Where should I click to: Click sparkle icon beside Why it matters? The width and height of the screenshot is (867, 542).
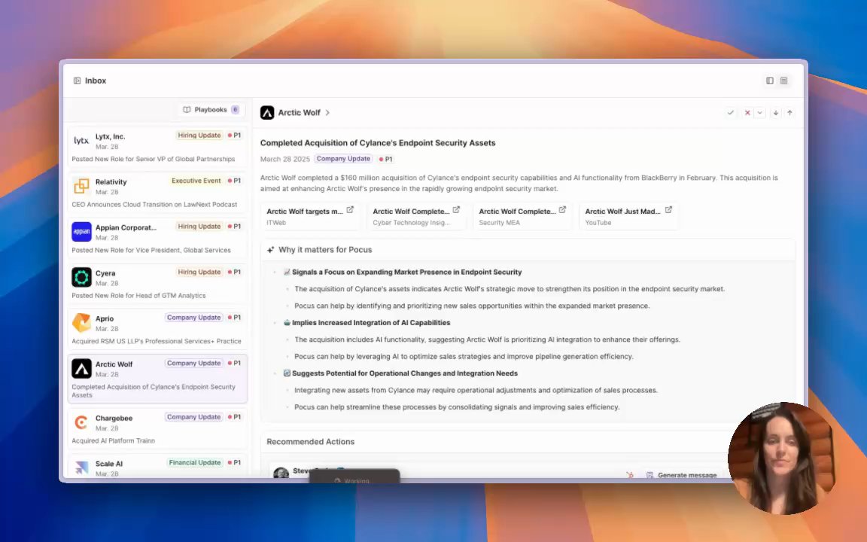[270, 250]
